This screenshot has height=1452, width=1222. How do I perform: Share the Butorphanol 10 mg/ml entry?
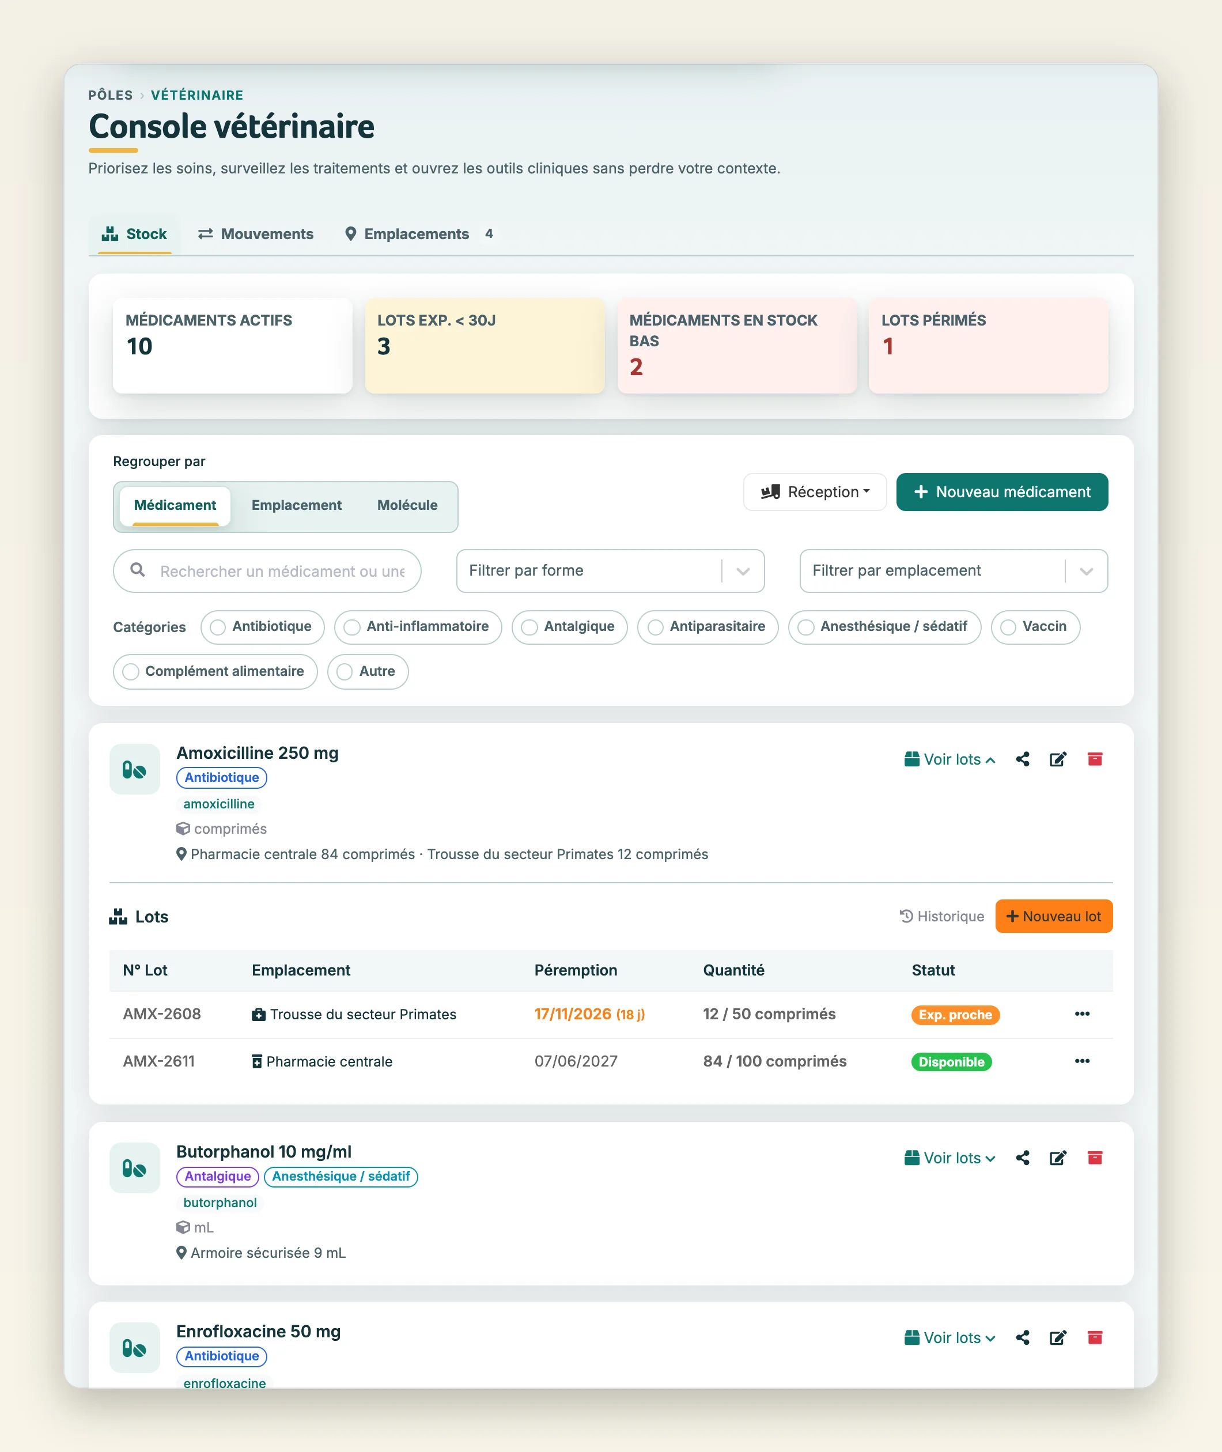1023,1158
